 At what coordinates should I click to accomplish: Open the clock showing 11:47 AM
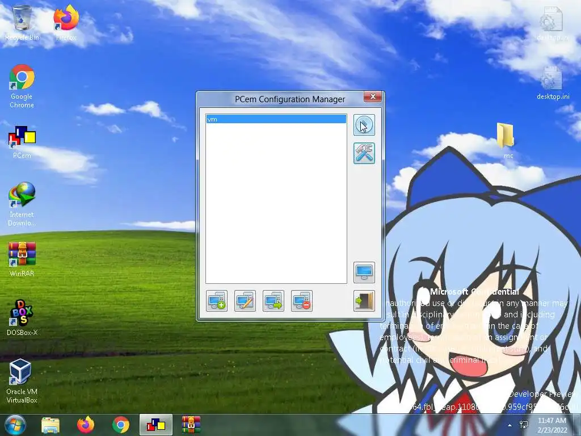pos(552,425)
